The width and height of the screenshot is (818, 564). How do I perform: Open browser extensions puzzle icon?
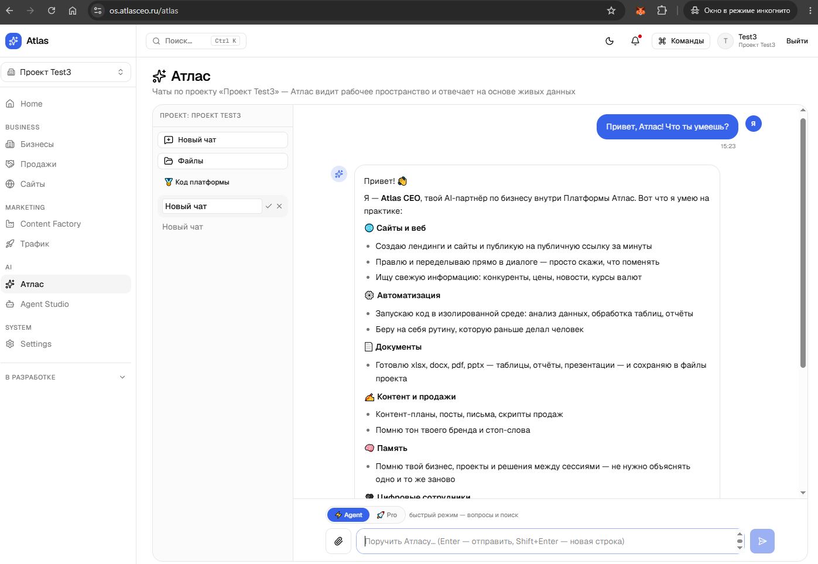pyautogui.click(x=662, y=11)
